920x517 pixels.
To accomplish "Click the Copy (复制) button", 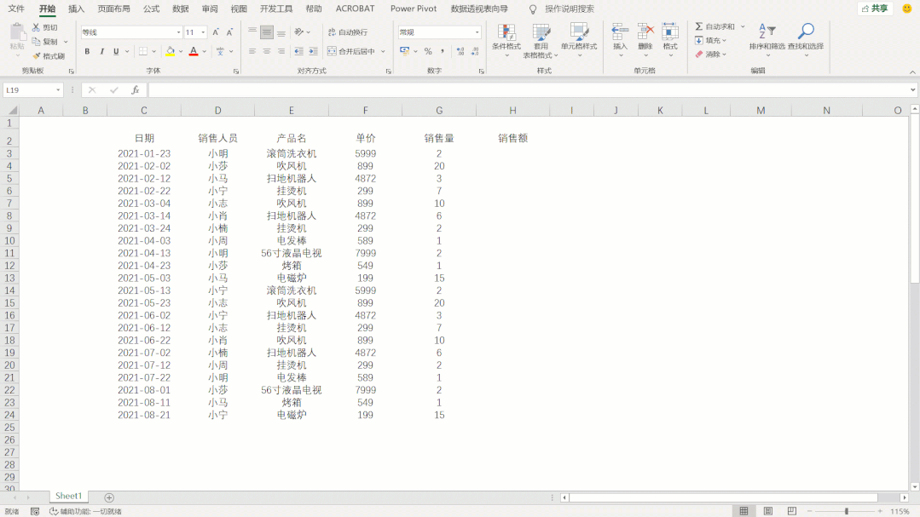I will click(46, 42).
